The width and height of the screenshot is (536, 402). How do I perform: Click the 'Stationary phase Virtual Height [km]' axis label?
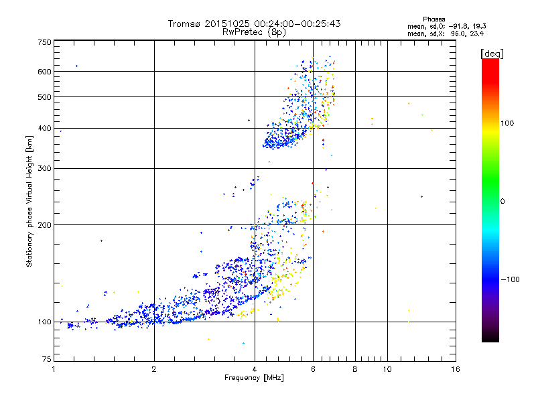pos(29,201)
